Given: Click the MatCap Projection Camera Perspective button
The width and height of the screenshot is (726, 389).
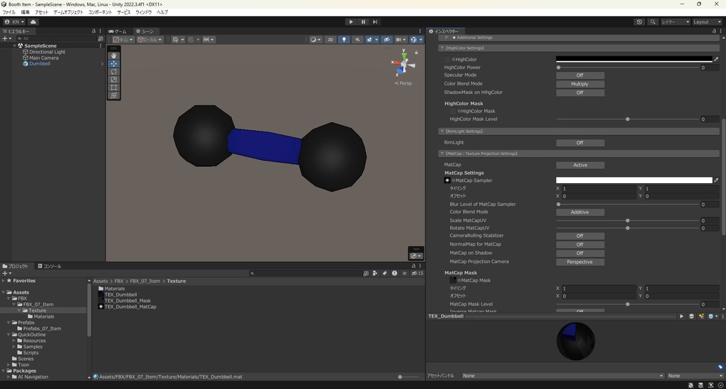Looking at the screenshot, I should [x=580, y=262].
